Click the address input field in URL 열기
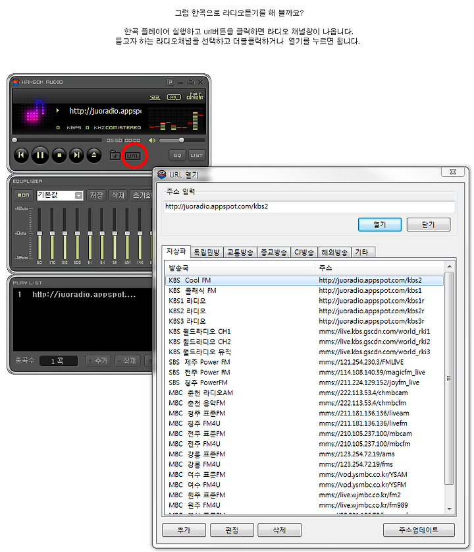 pos(309,206)
